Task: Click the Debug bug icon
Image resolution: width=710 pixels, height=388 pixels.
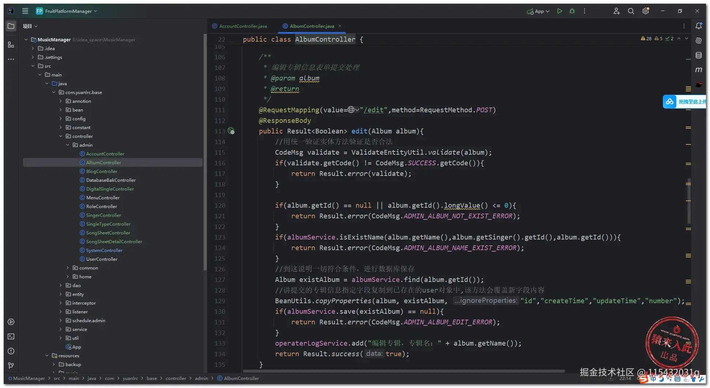Action: click(572, 11)
